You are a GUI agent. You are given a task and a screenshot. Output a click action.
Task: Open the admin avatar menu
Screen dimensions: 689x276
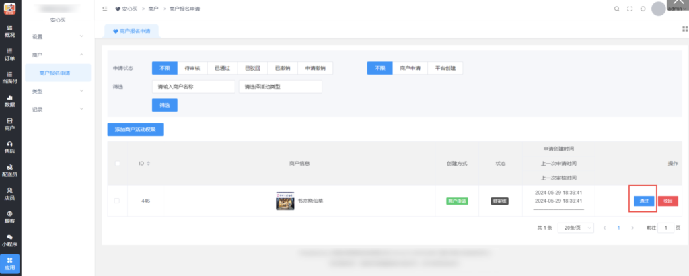point(659,9)
